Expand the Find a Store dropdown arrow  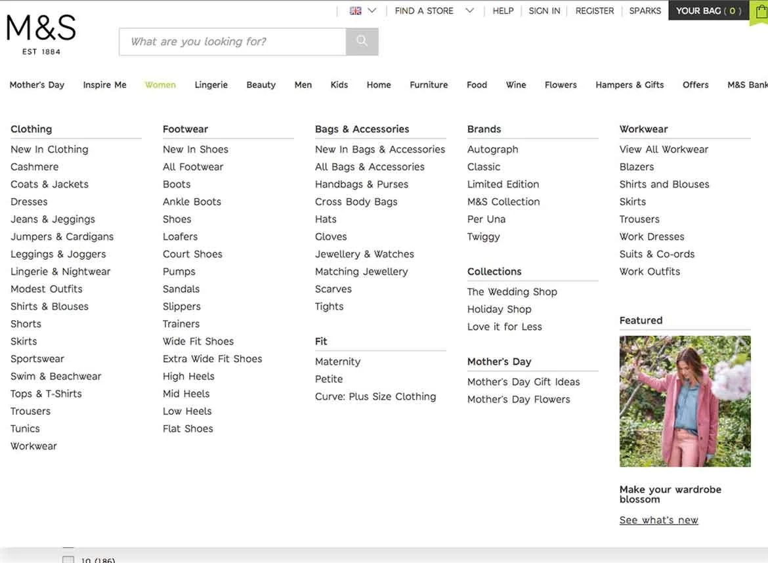(x=469, y=10)
